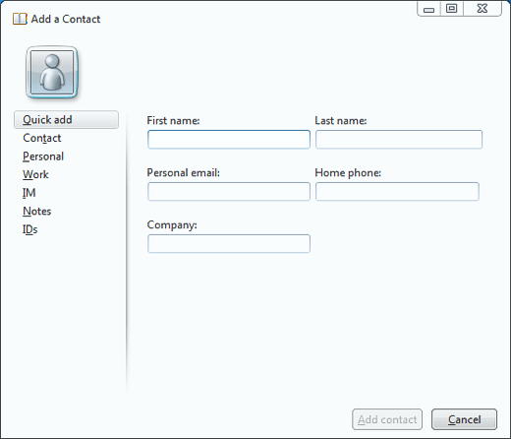Open the IDs section
The image size is (511, 439).
(x=30, y=229)
